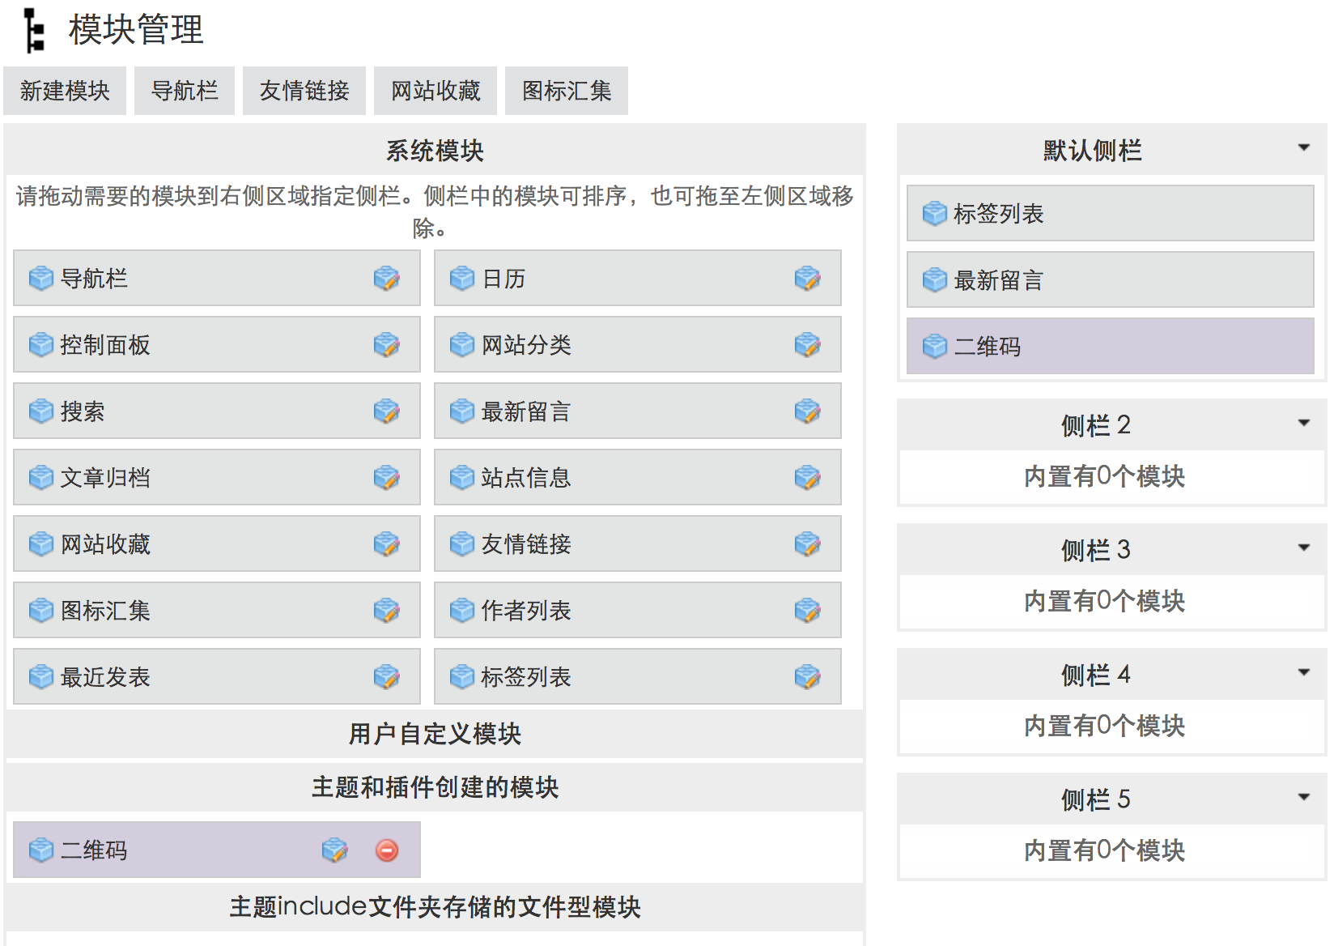The width and height of the screenshot is (1334, 946).
Task: Click cube icon of 标签列表 in 默认侧栏
Action: coord(935,214)
